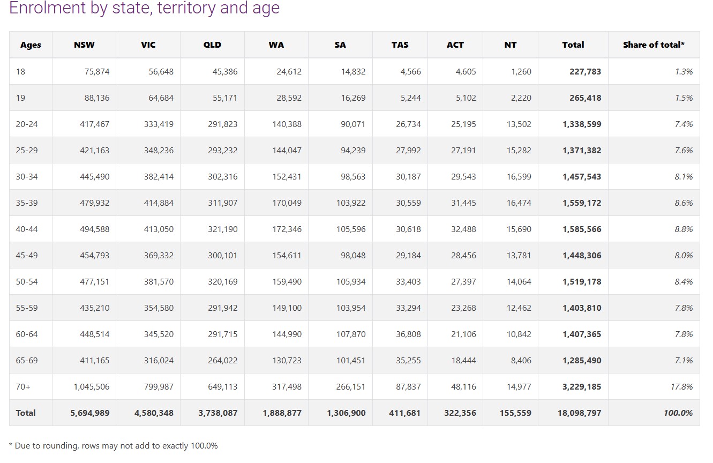Click the 20-24 age row label
The width and height of the screenshot is (713, 463).
pyautogui.click(x=27, y=124)
